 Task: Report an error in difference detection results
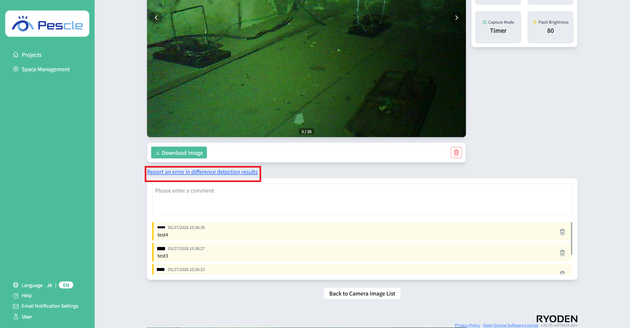pos(202,172)
